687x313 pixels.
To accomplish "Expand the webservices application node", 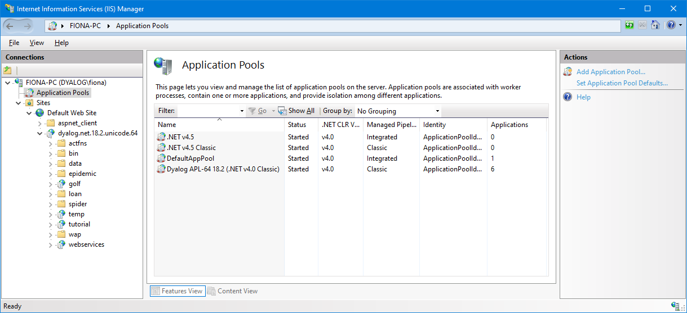I will pyautogui.click(x=51, y=244).
